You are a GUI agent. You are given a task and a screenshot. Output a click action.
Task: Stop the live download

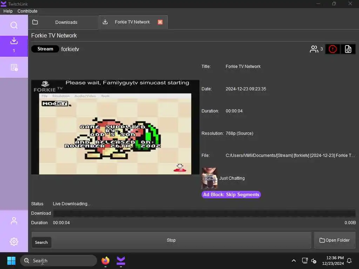pyautogui.click(x=171, y=240)
